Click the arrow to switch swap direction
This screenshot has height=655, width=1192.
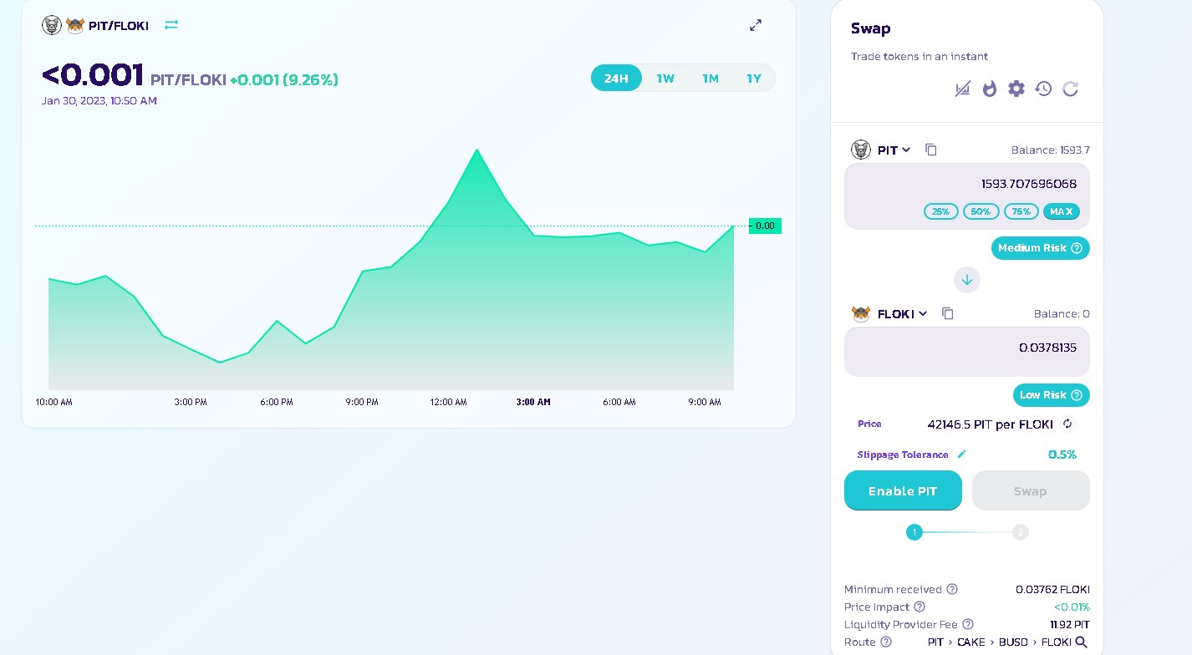tap(967, 280)
